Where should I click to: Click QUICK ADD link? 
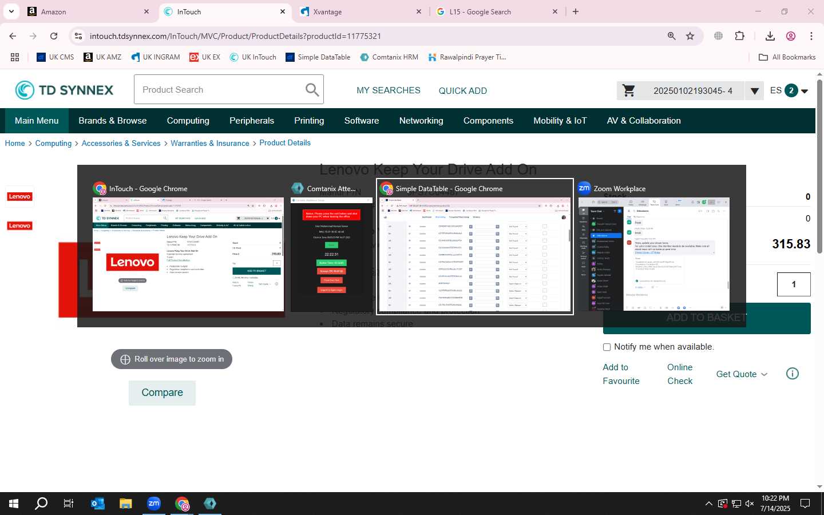tap(463, 91)
